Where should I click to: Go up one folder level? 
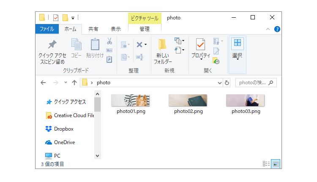coord(74,83)
